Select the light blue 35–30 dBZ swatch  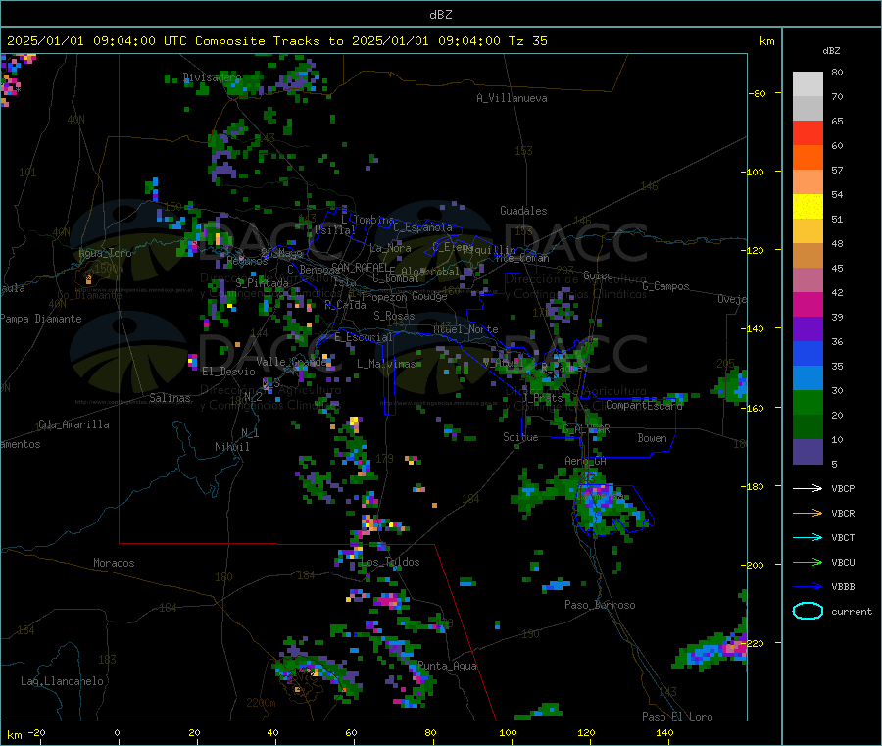(x=808, y=378)
